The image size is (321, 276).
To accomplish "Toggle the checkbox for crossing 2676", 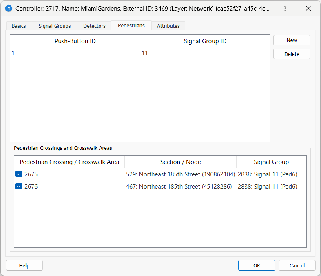I will click(19, 187).
